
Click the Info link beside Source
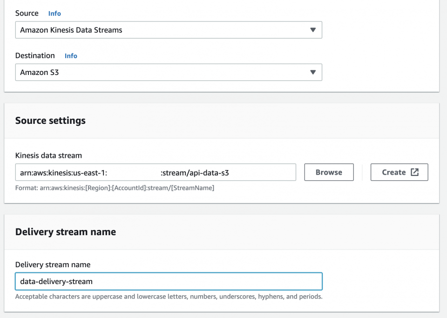(54, 14)
